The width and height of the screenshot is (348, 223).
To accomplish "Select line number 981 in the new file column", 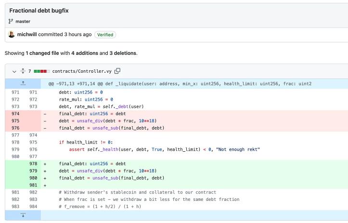I will coord(33,185).
